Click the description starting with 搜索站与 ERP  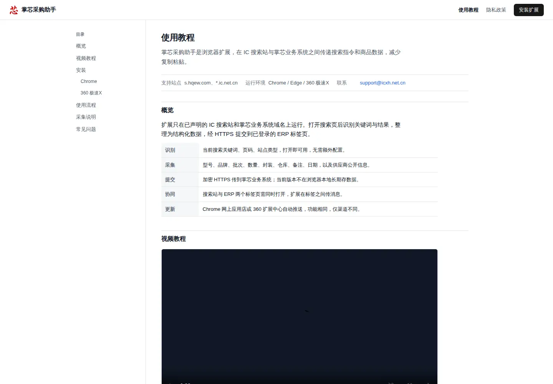274,194
